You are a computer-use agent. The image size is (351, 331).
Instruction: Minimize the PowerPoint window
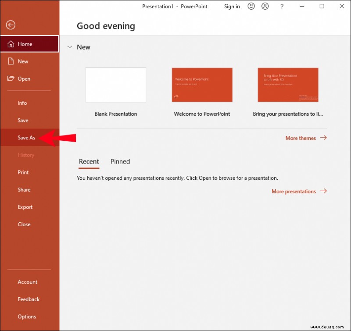[x=302, y=6]
